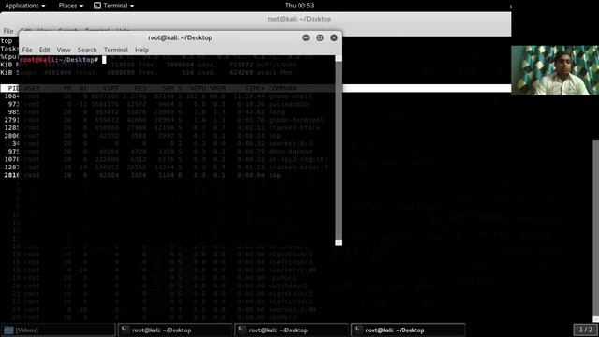Click the front terminal title bar text
Viewport: 599px width, 337px height.
(x=180, y=37)
